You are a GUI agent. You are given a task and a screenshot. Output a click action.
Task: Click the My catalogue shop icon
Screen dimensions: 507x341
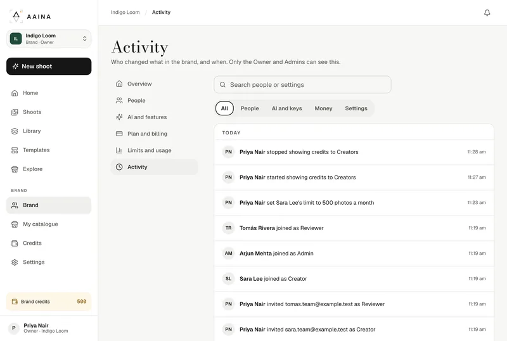pyautogui.click(x=15, y=224)
